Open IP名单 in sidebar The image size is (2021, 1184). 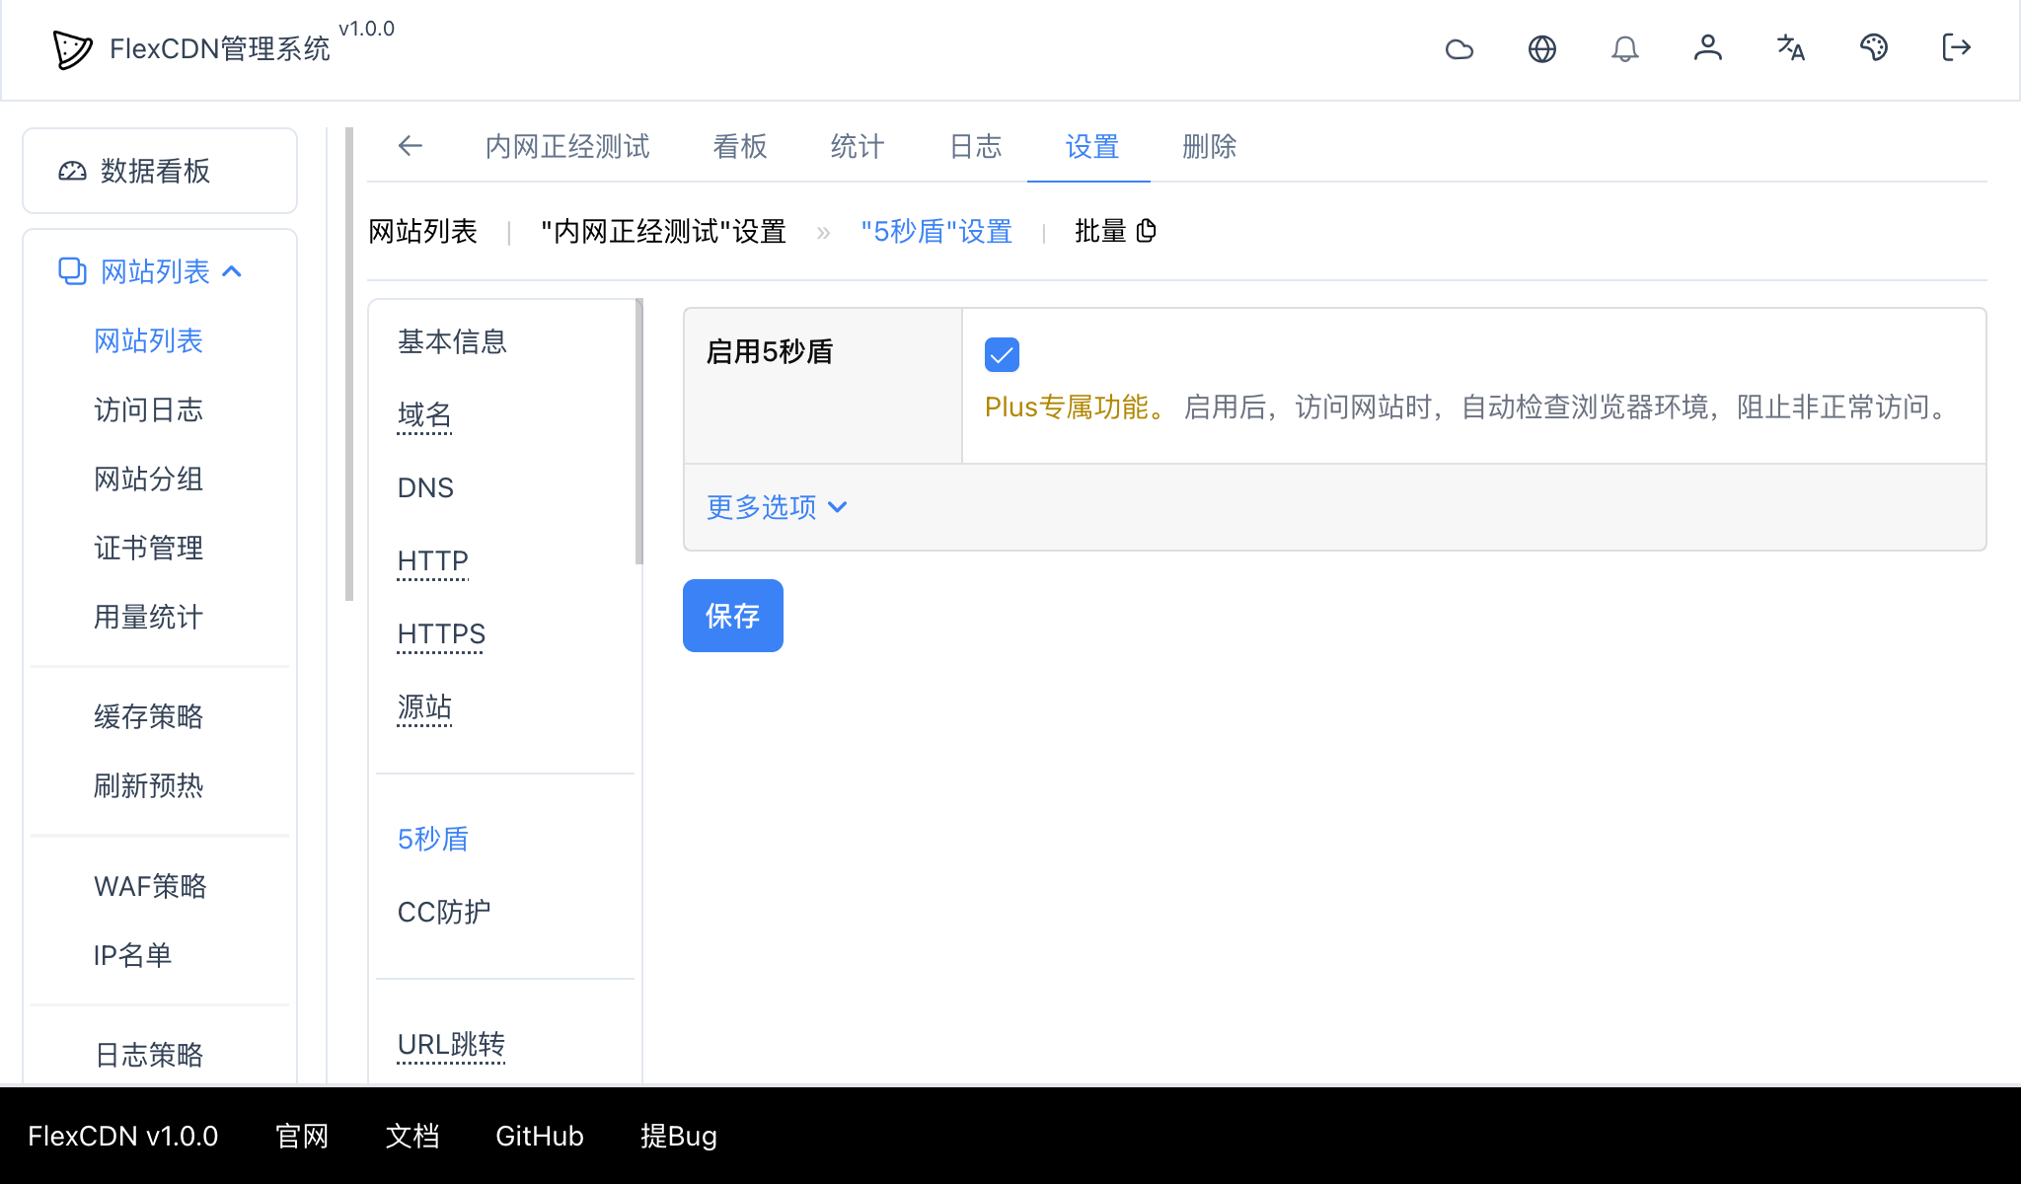click(132, 955)
